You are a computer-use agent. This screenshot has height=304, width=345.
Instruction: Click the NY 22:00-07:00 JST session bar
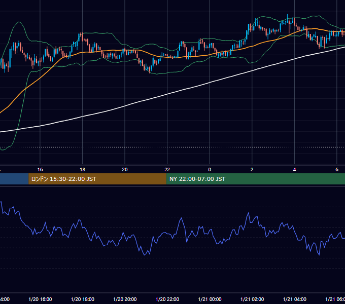pos(255,179)
